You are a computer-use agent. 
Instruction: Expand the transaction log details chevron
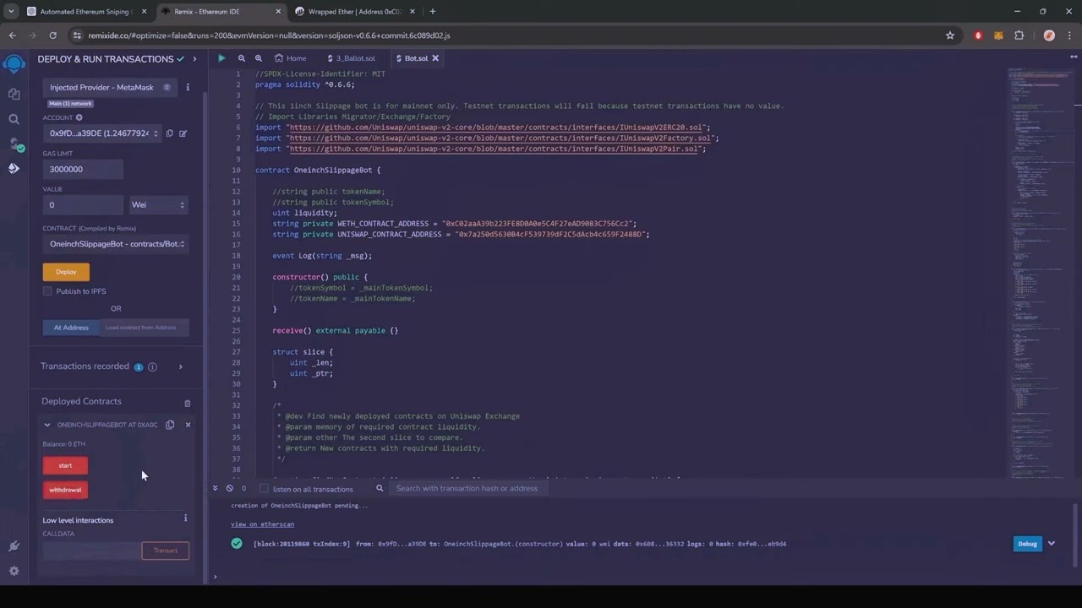click(x=1052, y=543)
